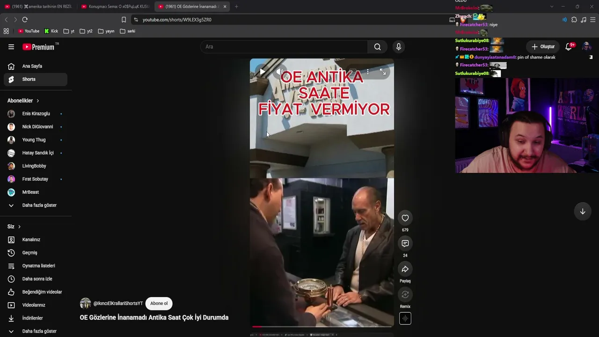This screenshot has width=599, height=337.
Task: Open the Kick bookmark
Action: 51,31
